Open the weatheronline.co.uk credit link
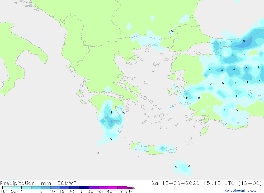This screenshot has width=264, height=193. (242, 191)
